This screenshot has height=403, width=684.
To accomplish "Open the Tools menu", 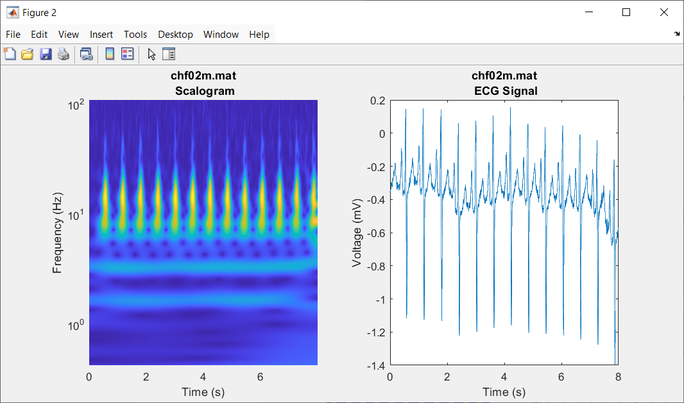I will pos(135,35).
